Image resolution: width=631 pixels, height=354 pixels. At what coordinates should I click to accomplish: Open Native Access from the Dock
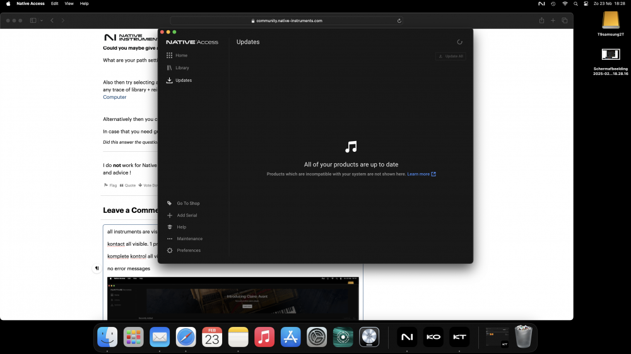pyautogui.click(x=407, y=337)
